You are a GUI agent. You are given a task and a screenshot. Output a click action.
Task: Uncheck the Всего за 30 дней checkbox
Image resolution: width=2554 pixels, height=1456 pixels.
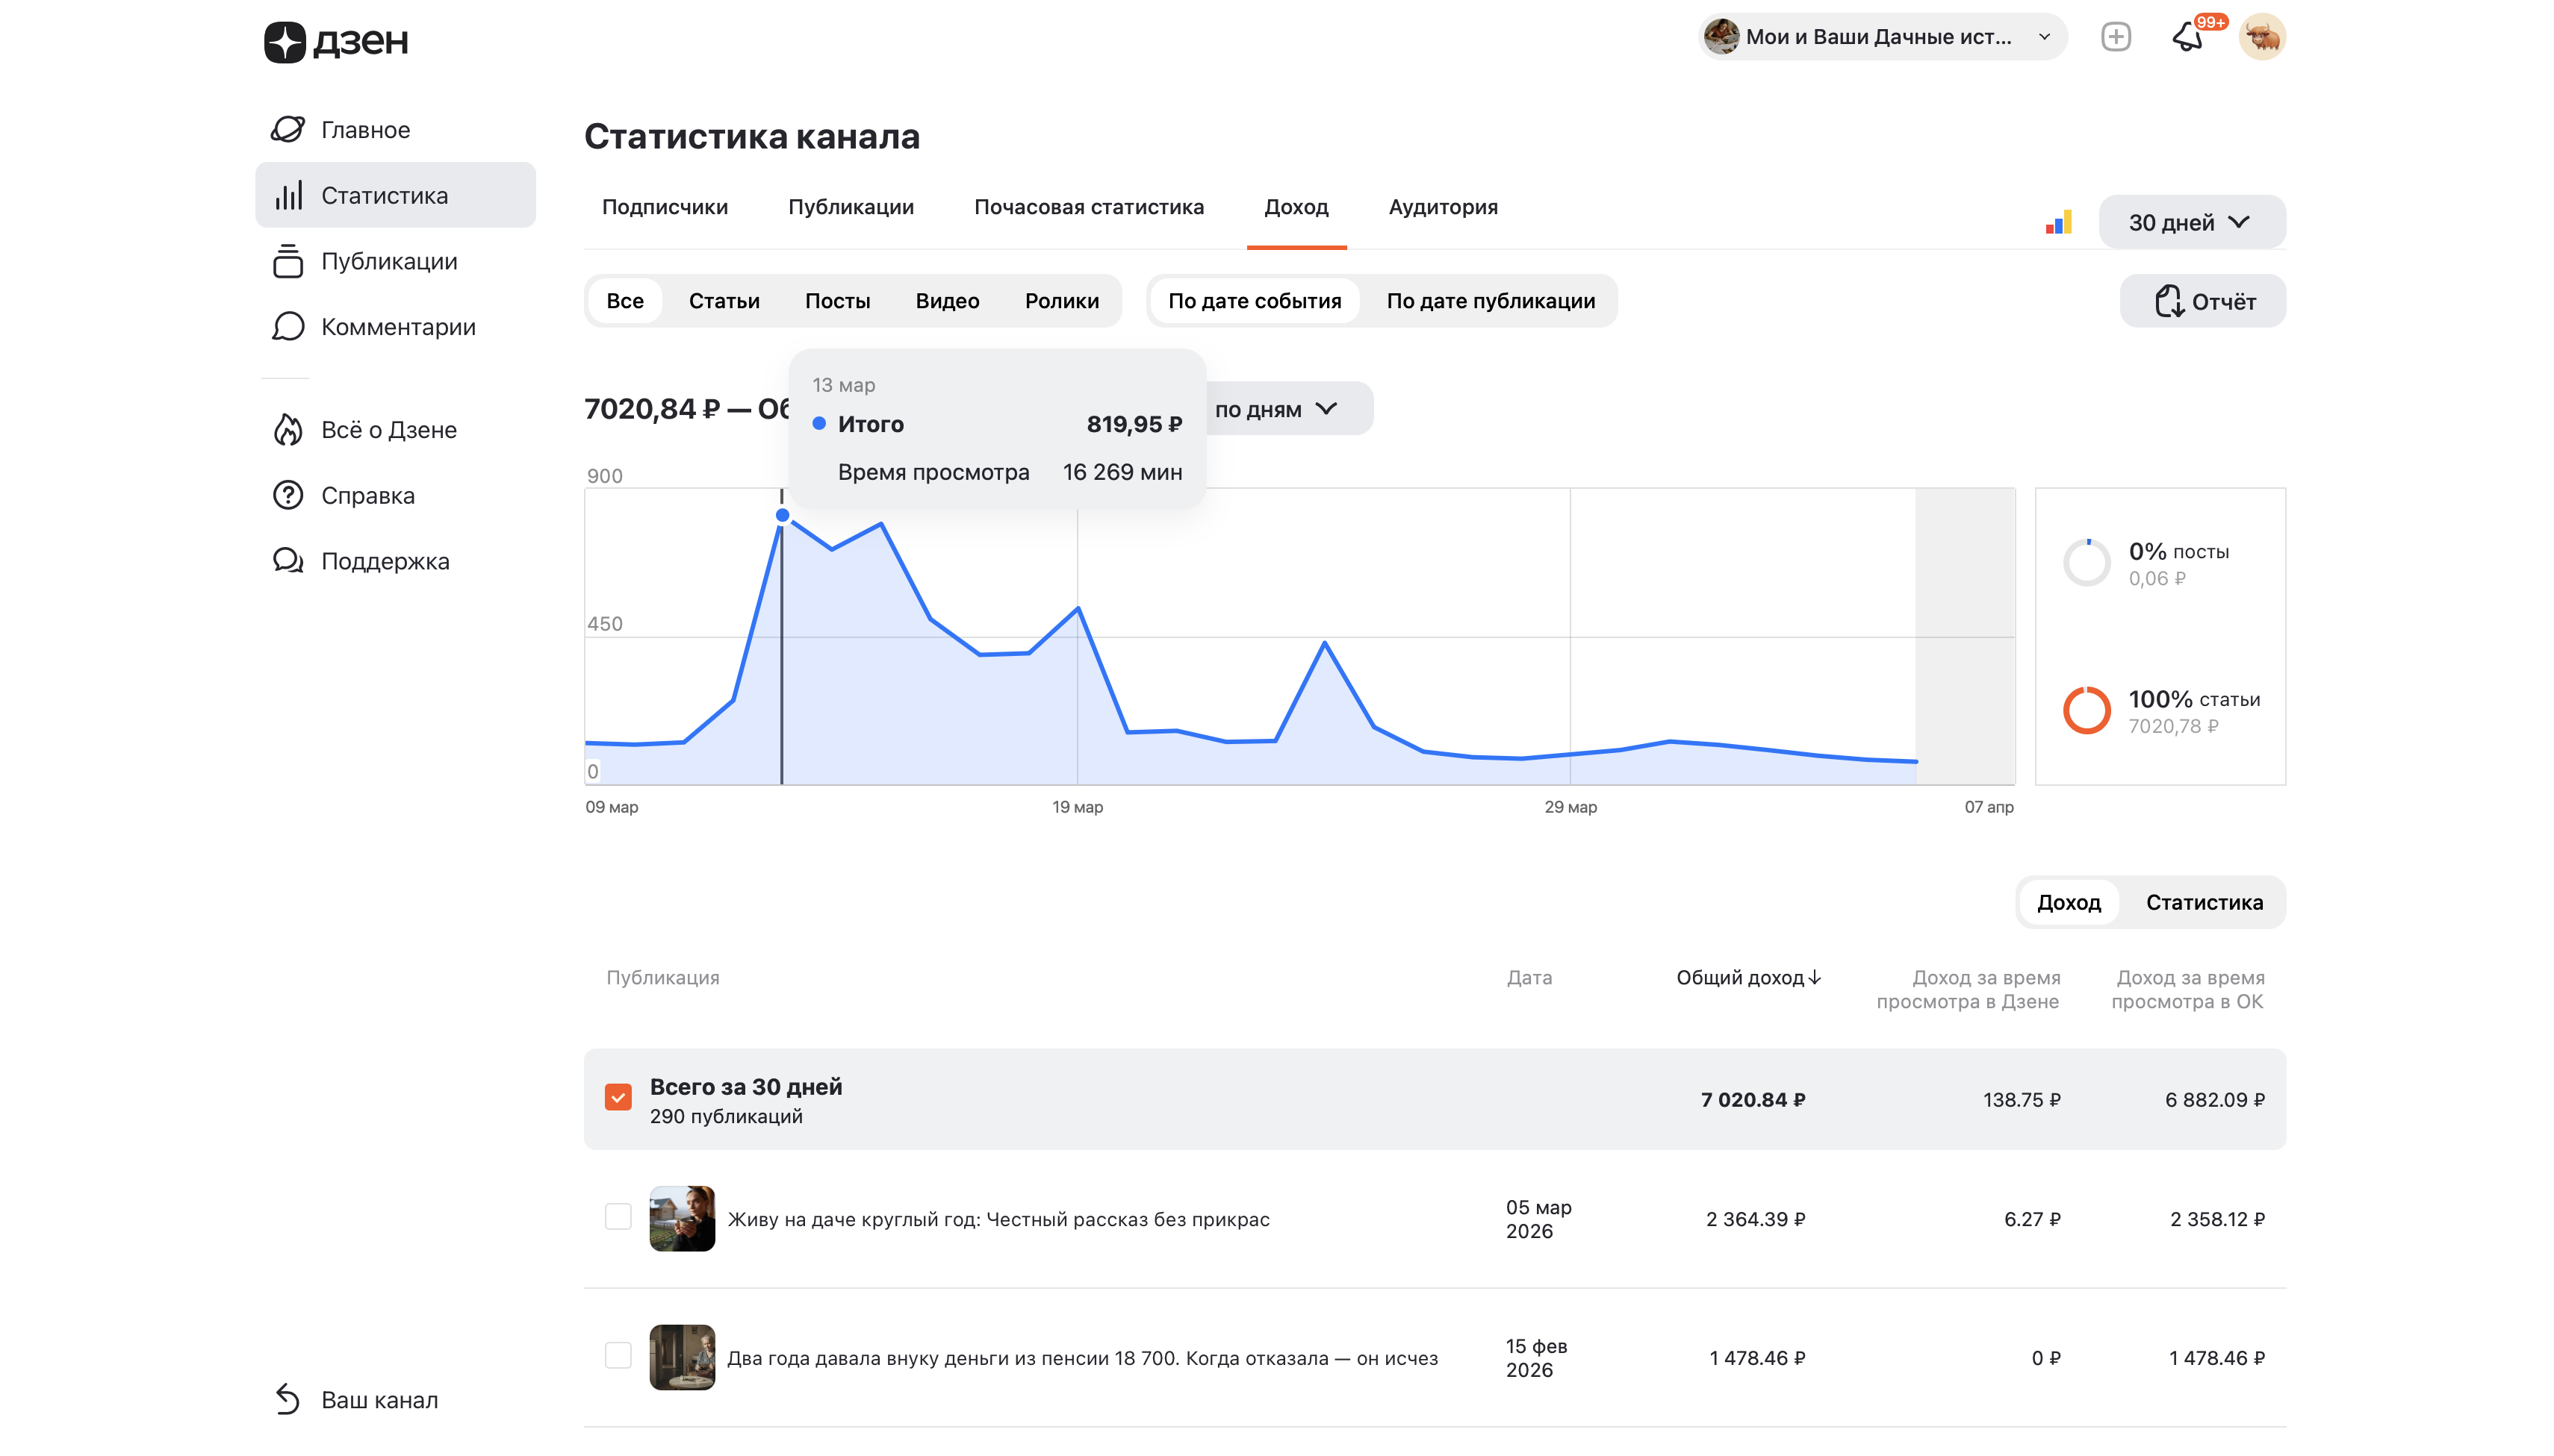click(x=618, y=1097)
